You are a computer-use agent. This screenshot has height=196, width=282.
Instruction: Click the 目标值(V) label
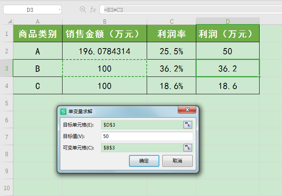click(x=74, y=136)
